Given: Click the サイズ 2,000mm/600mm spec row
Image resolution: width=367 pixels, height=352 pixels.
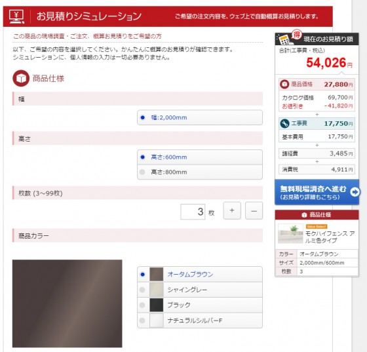Looking at the screenshot, I should click(317, 263).
